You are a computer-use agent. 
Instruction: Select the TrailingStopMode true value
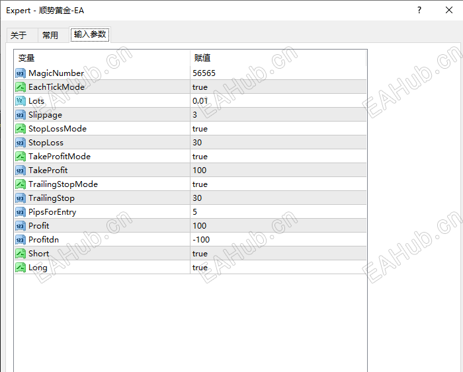[200, 184]
